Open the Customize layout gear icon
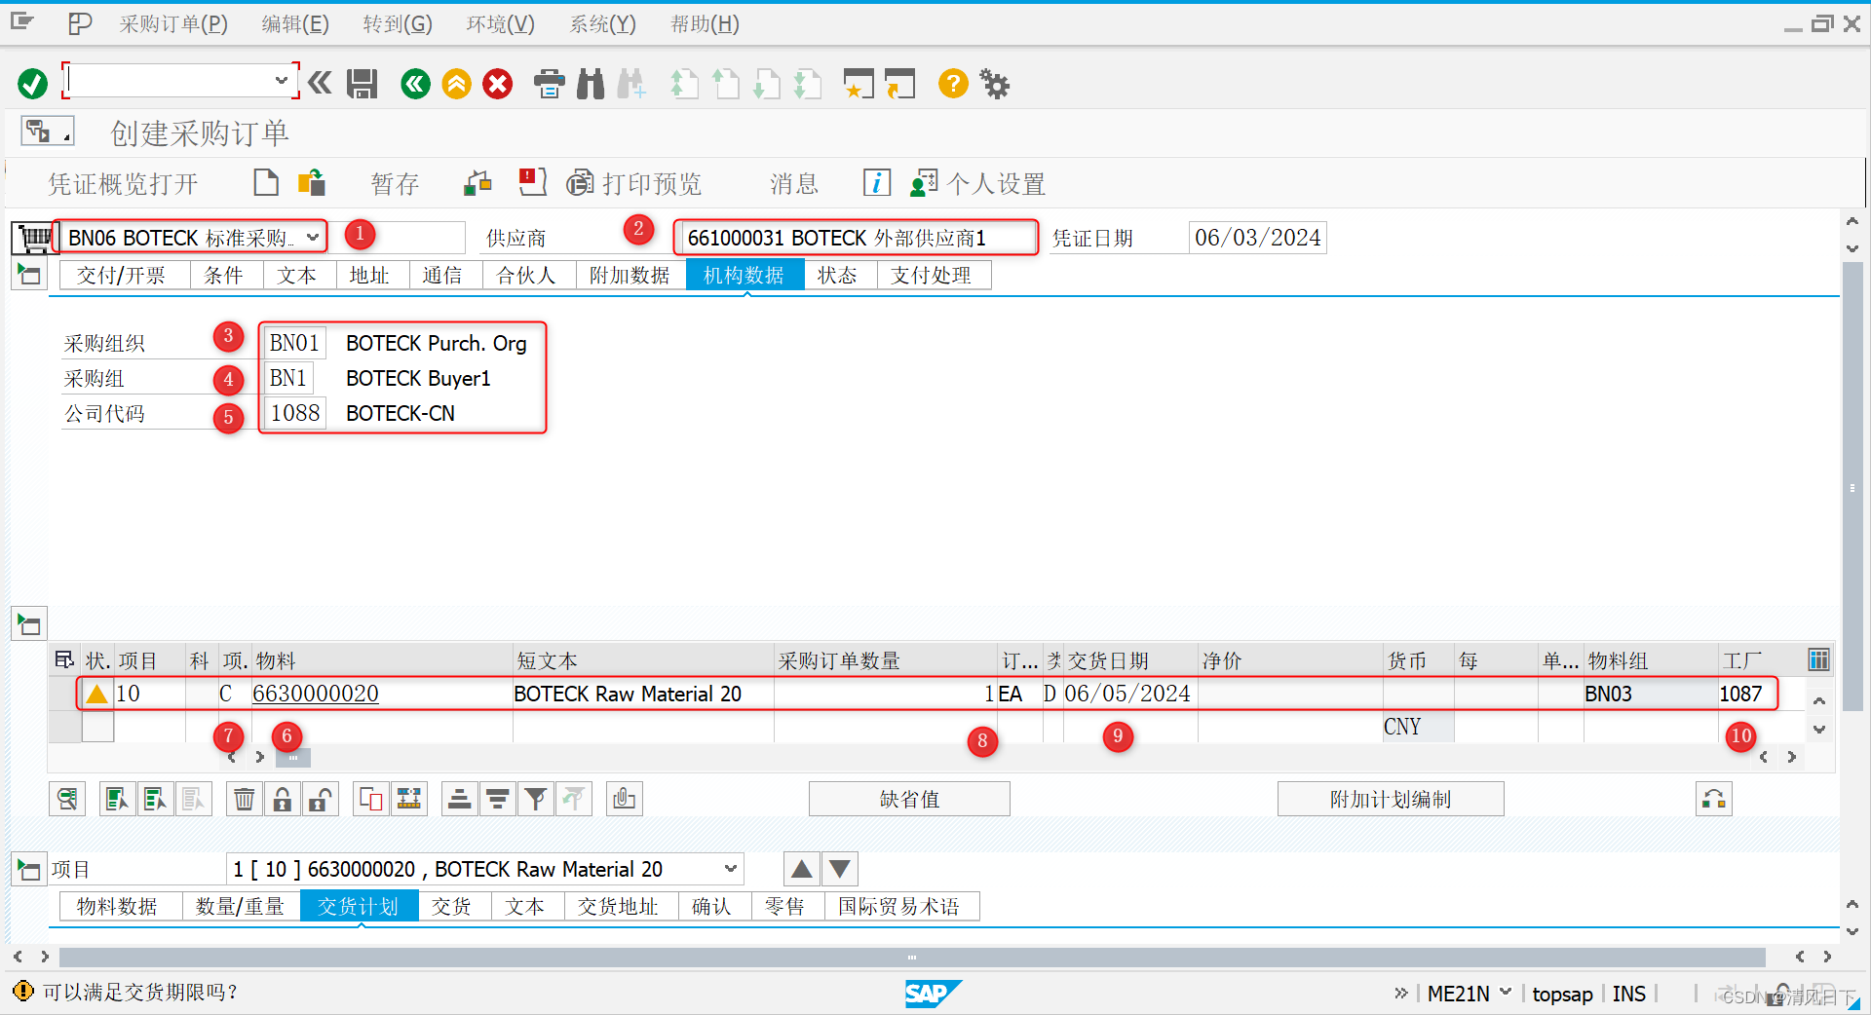The width and height of the screenshot is (1871, 1015). click(995, 84)
